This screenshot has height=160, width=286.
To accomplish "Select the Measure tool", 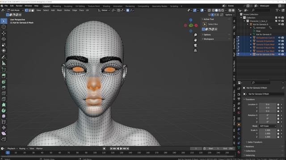I will pyautogui.click(x=4, y=63).
